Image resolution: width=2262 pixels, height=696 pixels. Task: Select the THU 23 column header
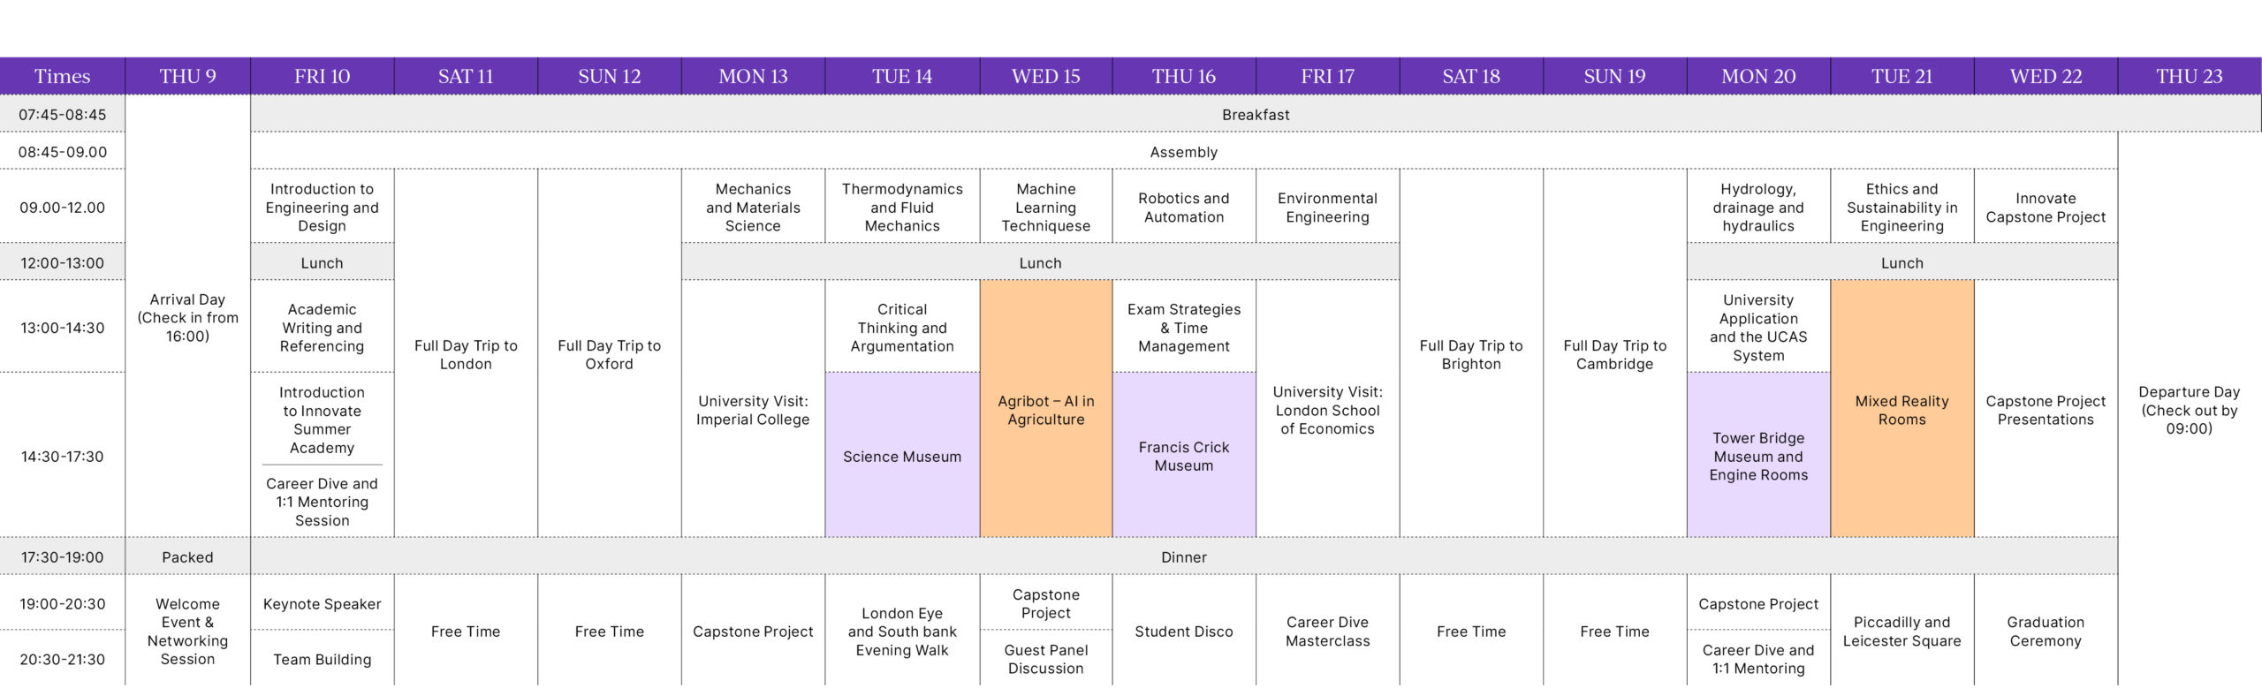[x=2189, y=77]
